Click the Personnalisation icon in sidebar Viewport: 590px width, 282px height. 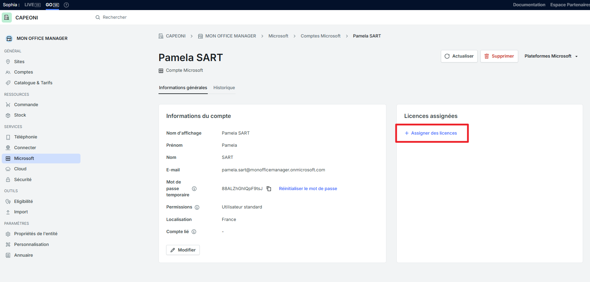click(x=8, y=245)
